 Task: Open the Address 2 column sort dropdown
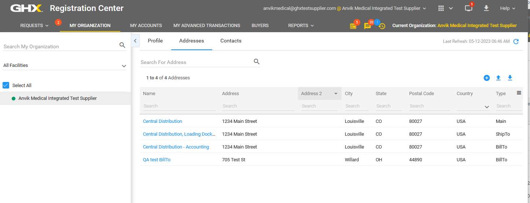335,94
